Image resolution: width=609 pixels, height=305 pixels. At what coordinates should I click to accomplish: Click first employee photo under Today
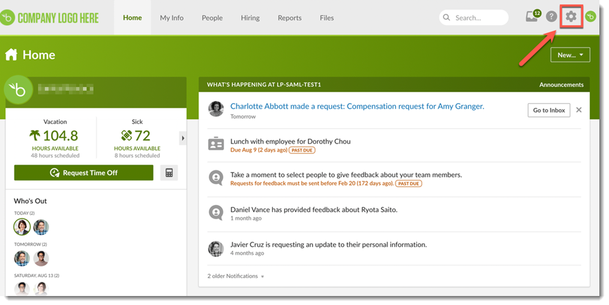point(22,227)
